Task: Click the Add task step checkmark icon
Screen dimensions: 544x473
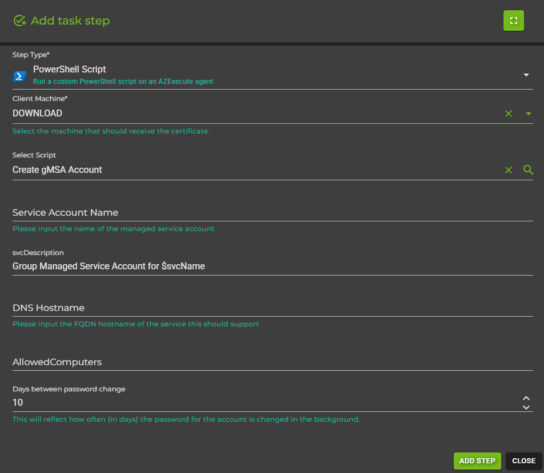Action: [19, 20]
